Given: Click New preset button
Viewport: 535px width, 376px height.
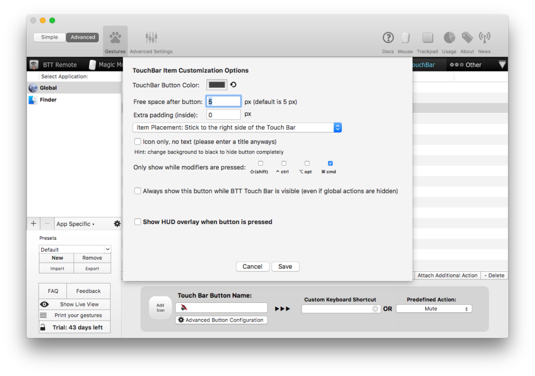Looking at the screenshot, I should click(x=57, y=258).
